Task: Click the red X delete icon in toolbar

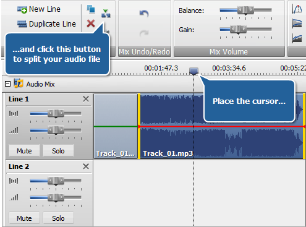Action: (91, 24)
